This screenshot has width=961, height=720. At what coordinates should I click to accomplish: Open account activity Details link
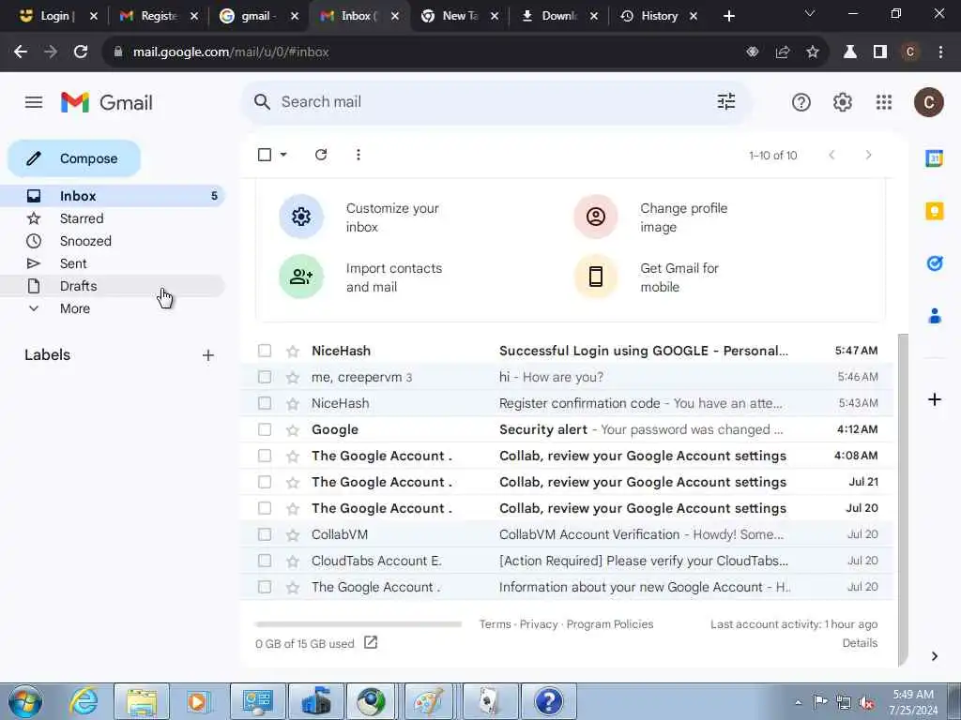(x=860, y=643)
